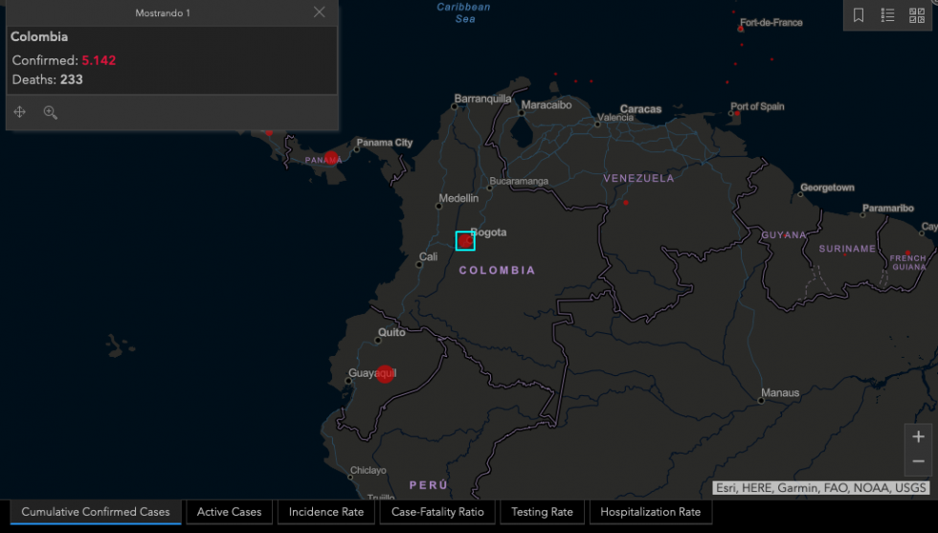The height and width of the screenshot is (533, 938).
Task: Click the red dot in Venezuela
Action: click(x=626, y=203)
